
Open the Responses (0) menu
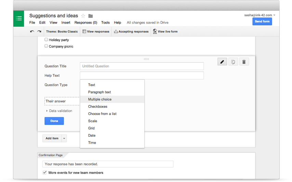[86, 23]
